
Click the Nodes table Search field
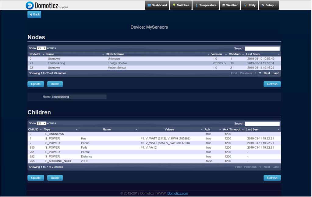click(x=262, y=48)
